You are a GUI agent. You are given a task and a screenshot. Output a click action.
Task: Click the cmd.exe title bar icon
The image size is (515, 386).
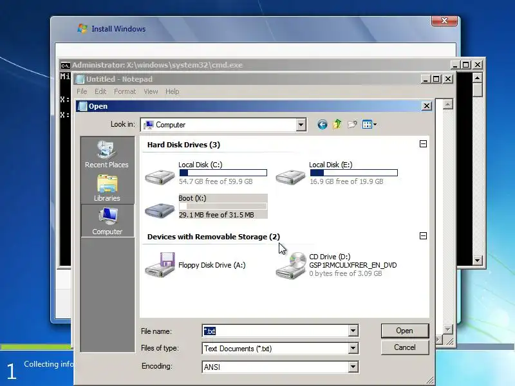pos(66,66)
